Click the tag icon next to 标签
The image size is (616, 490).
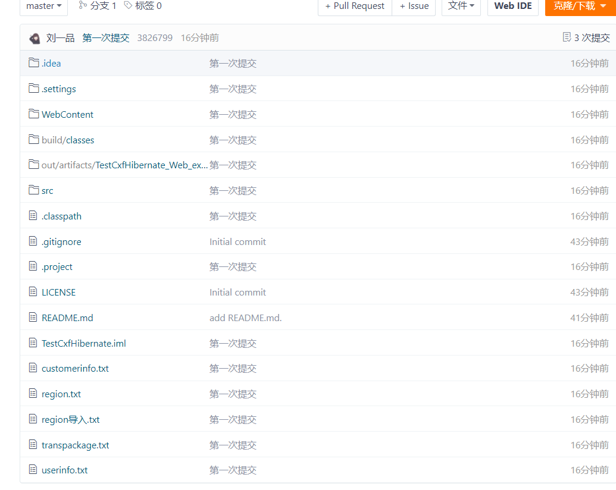(x=128, y=5)
